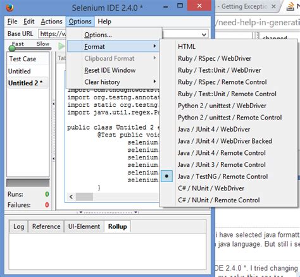
Task: Select Java / JUnit 4 / Remote Control format
Action: (228, 153)
